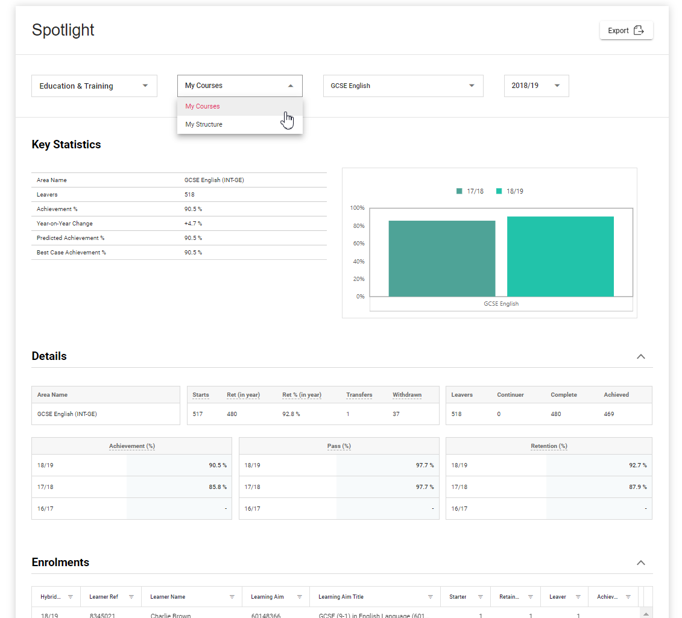Click the 18/19 achievement 90.5 % cell
The width and height of the screenshot is (682, 618).
[179, 465]
